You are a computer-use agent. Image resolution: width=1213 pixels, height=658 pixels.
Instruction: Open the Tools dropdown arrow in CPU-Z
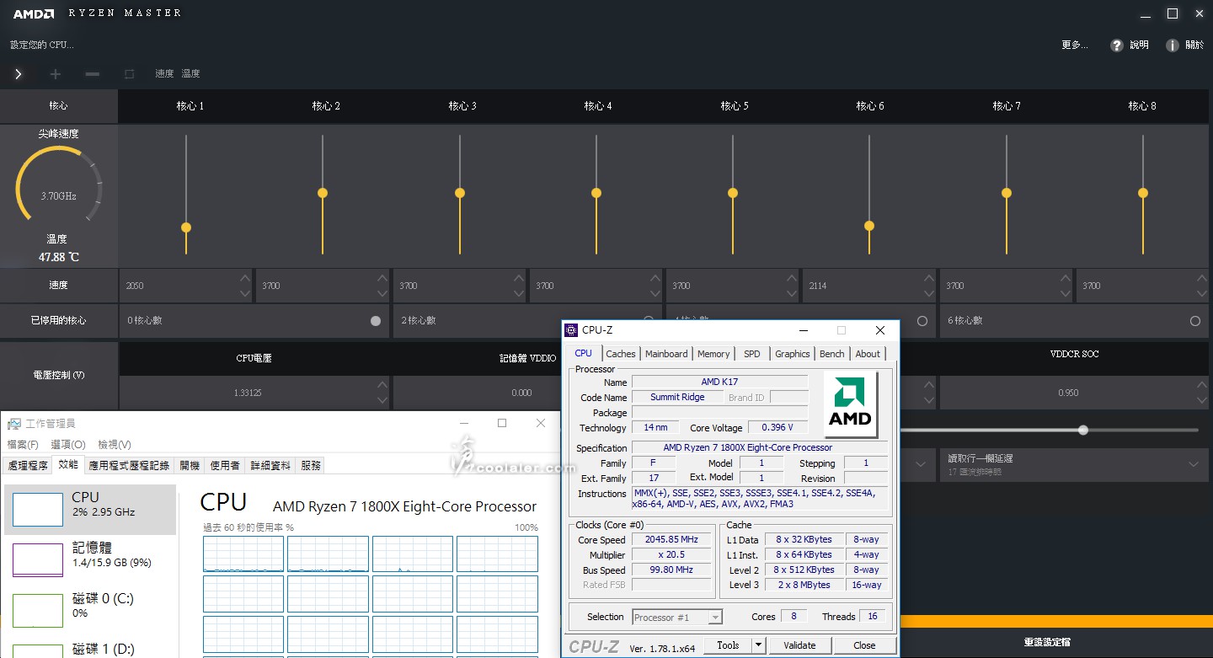[758, 645]
